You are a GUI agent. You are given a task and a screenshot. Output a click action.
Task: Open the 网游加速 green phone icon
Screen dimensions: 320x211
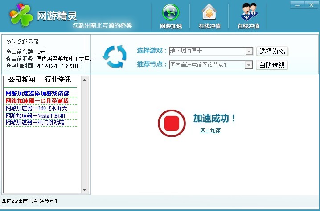click(x=171, y=12)
